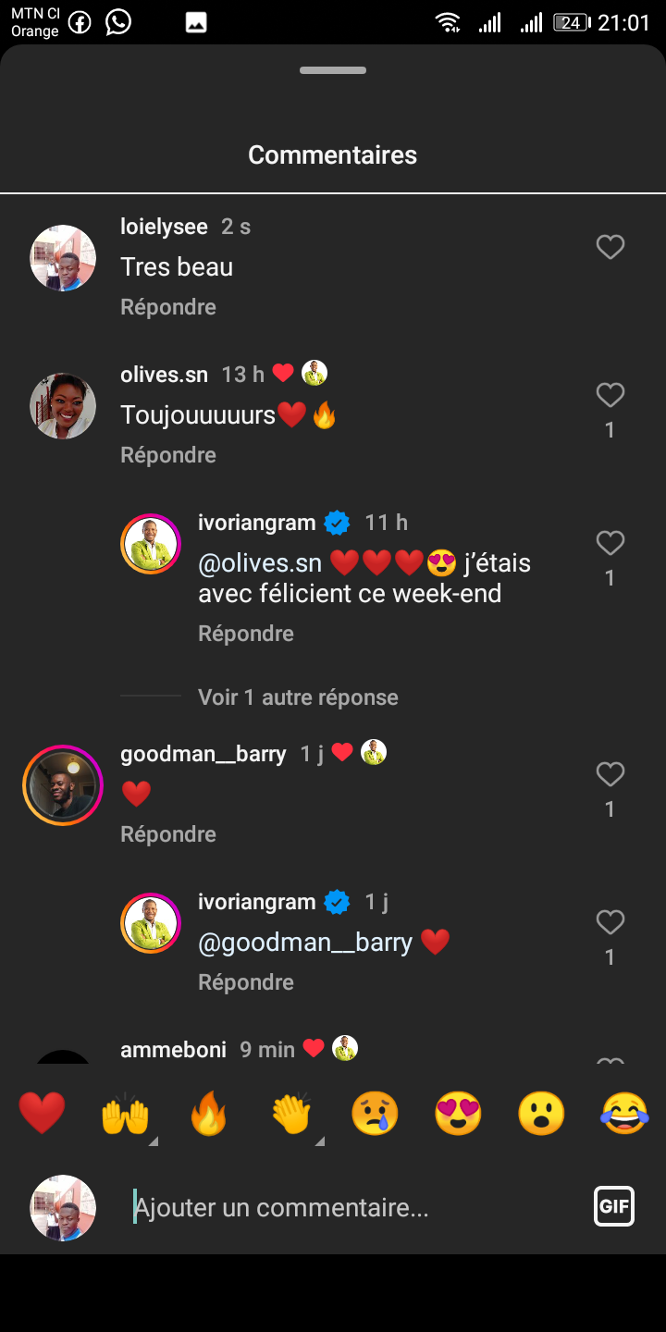The width and height of the screenshot is (666, 1332).
Task: Like loielysee's "Tres beau" comment
Action: (610, 248)
